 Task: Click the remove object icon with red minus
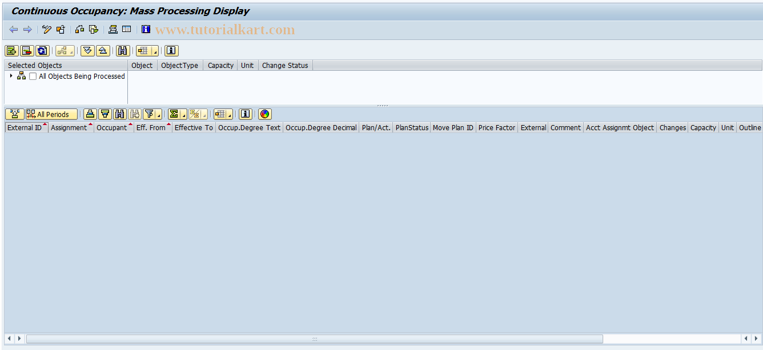click(27, 51)
